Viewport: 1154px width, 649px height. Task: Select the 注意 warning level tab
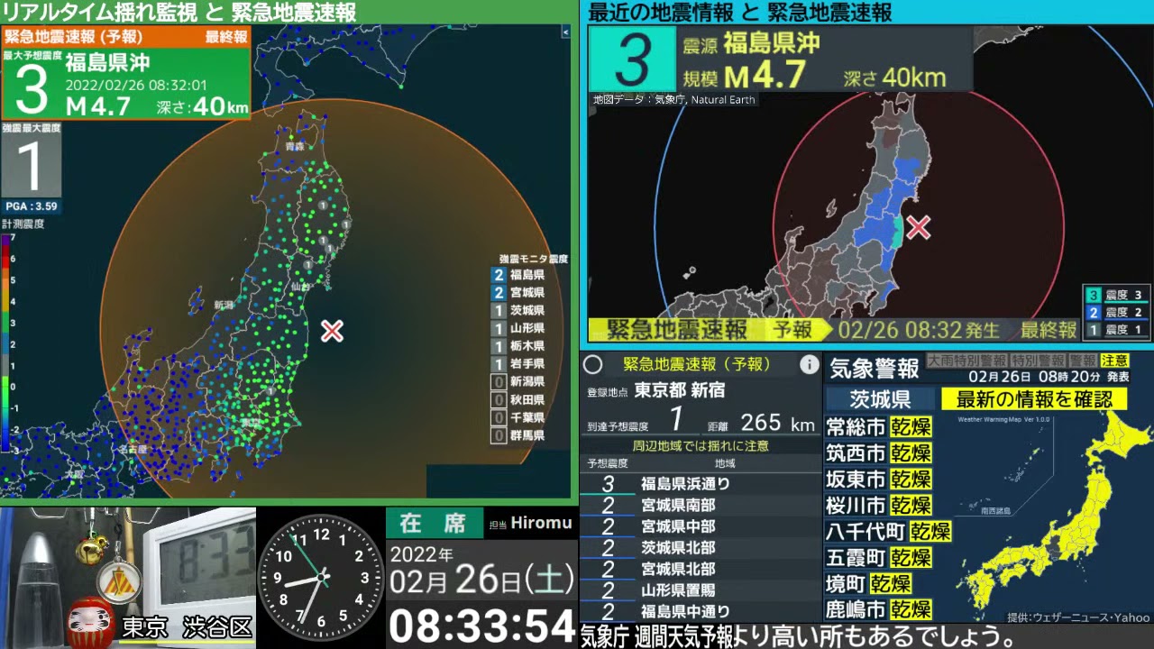[1114, 361]
